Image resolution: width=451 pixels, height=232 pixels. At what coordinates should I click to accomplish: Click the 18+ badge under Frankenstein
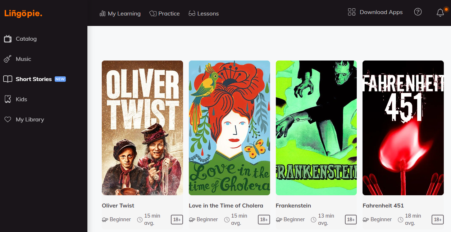point(351,219)
